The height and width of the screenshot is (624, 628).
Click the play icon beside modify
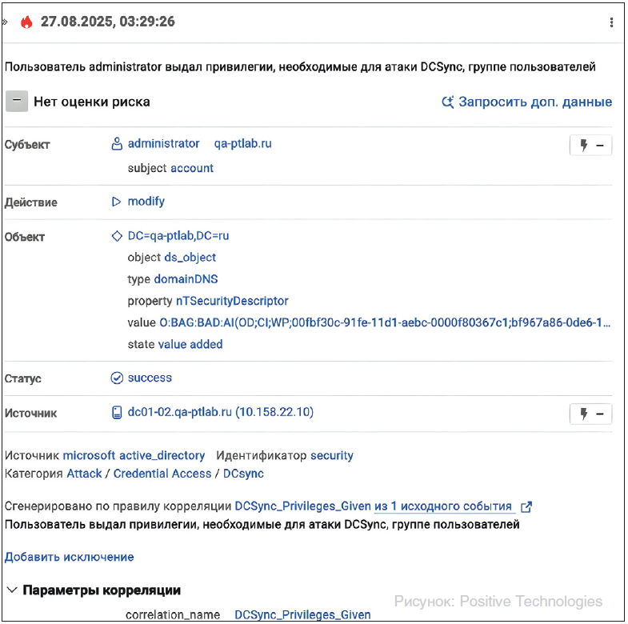click(x=117, y=202)
